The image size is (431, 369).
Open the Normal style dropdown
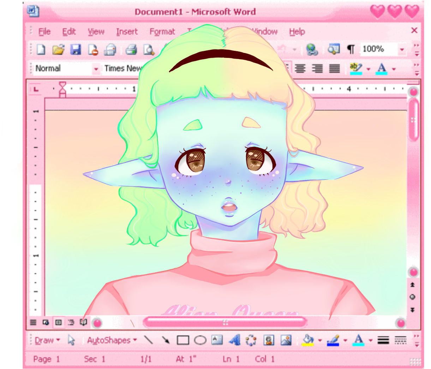coord(96,69)
